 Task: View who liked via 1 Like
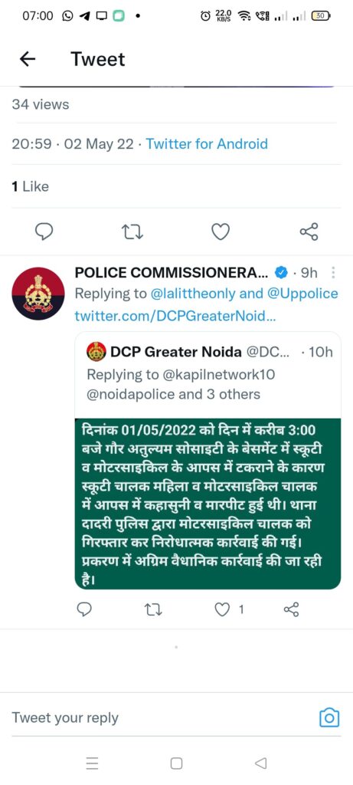point(30,187)
